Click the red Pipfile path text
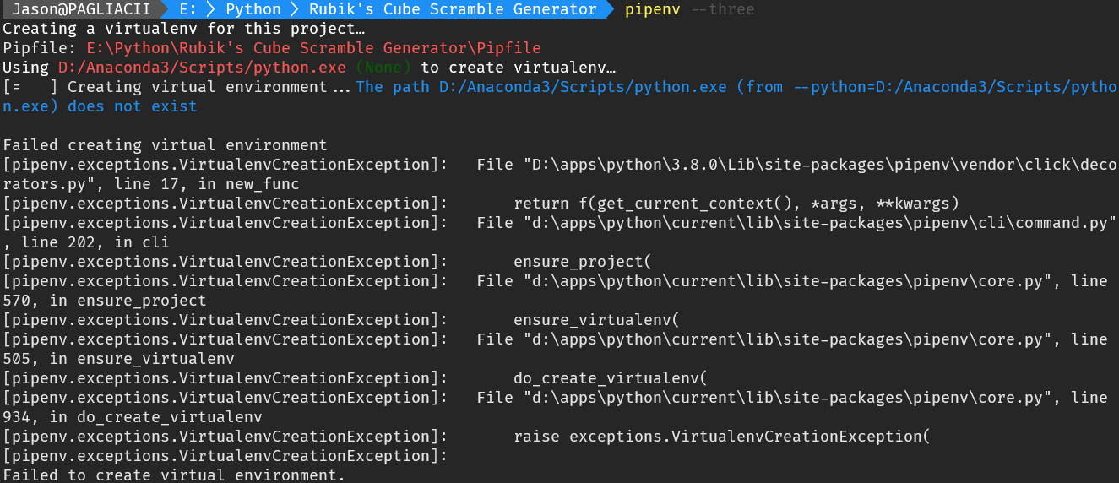The height and width of the screenshot is (483, 1119). [313, 48]
